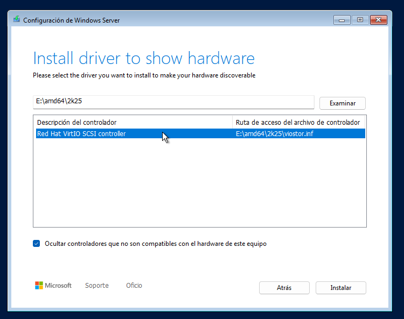
Task: Sort by 'Descripción del controlador' column header
Action: (133, 122)
